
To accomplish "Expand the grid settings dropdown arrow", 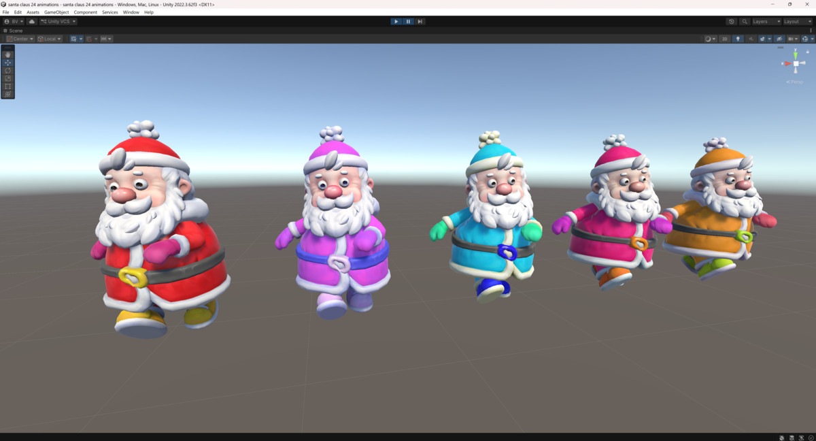I will click(81, 39).
